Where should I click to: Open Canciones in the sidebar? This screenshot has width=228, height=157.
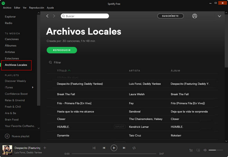(x=12, y=39)
